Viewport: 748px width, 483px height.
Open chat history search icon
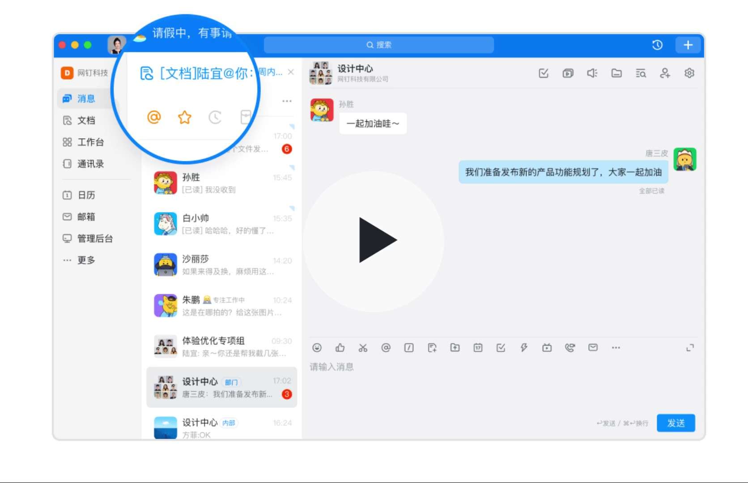click(641, 73)
